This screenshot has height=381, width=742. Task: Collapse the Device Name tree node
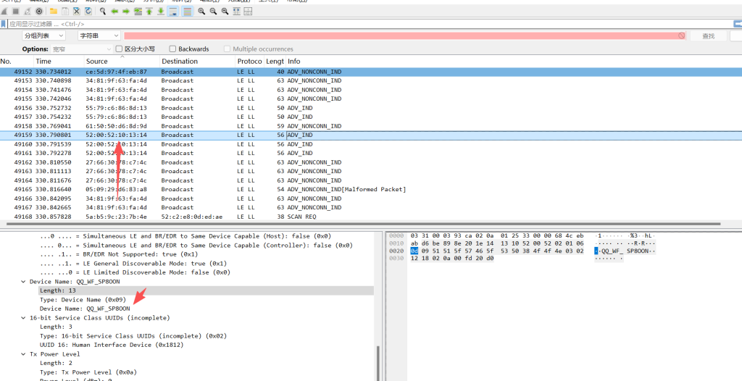[23, 281]
